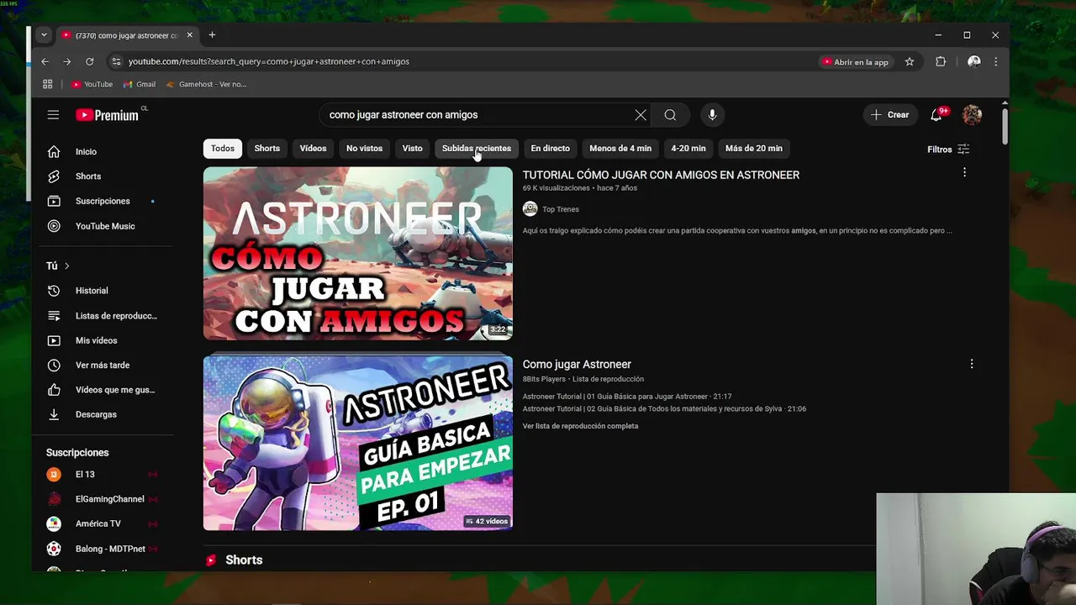Viewport: 1076px width, 605px height.
Task: Open the Gamehost bookmark
Action: [207, 84]
